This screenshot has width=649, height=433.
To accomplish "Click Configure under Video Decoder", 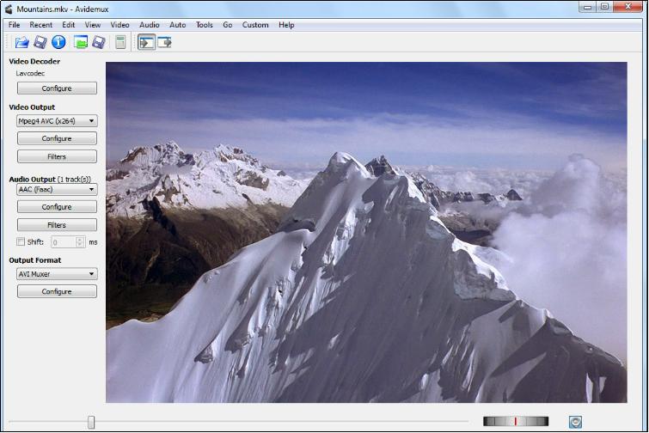I will [57, 88].
